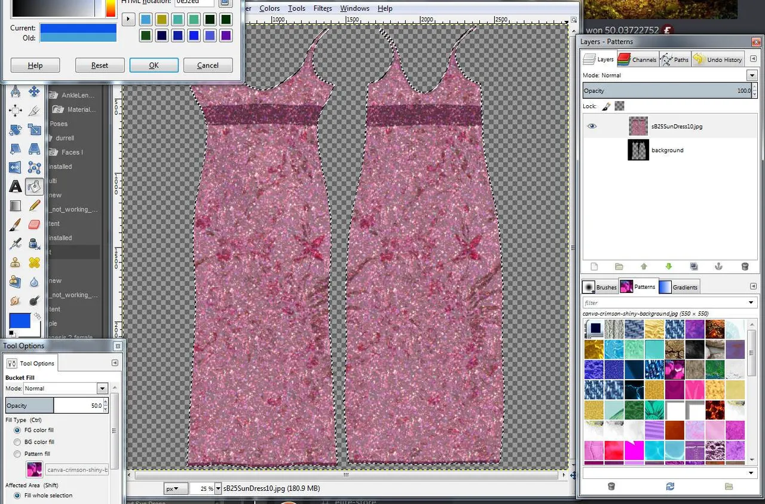Choose the Eraser tool
The image size is (765, 504).
(x=34, y=225)
